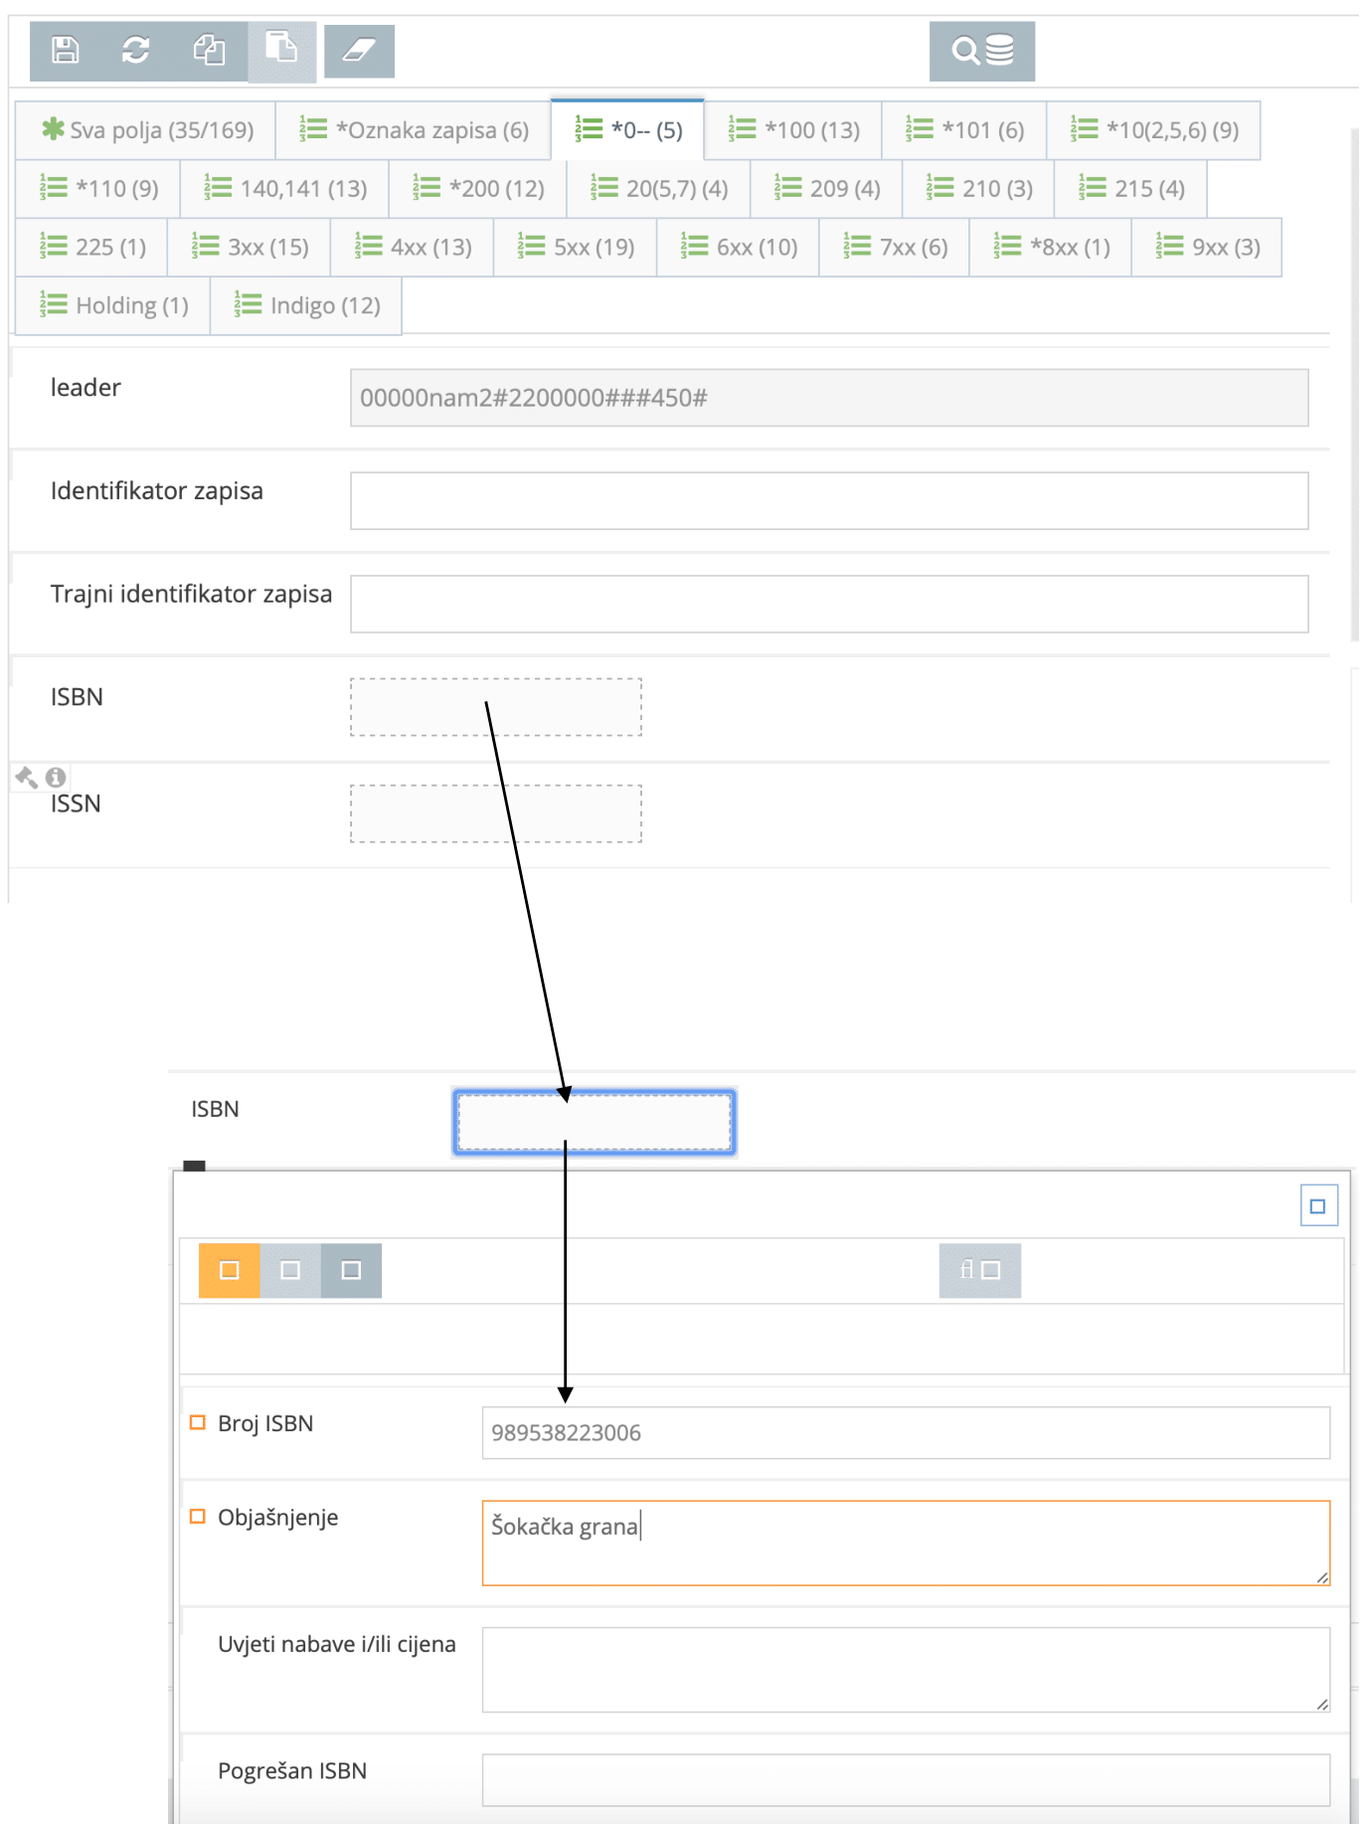
Task: Click the paste documents icon
Action: point(281,49)
